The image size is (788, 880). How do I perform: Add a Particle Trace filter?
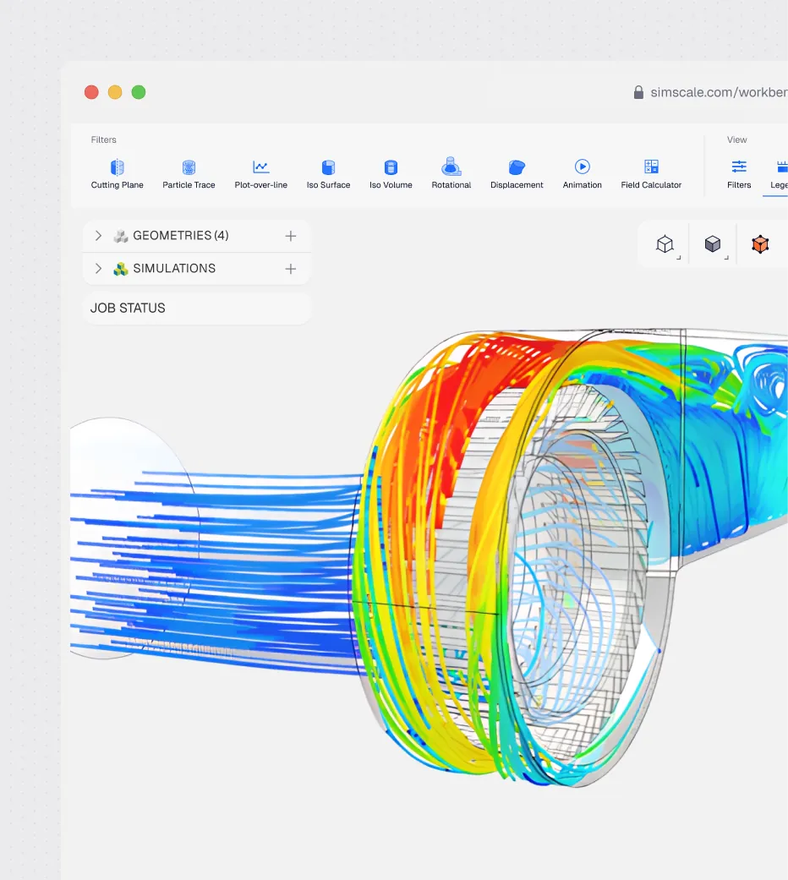pos(189,174)
